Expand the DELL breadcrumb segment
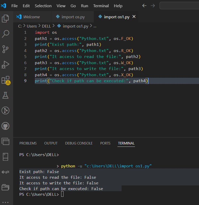This screenshot has height=205, width=199. point(46,26)
